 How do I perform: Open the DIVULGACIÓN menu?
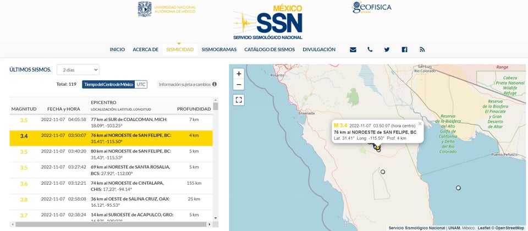coord(319,50)
